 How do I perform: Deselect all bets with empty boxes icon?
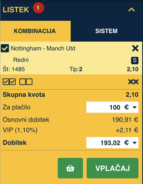click(x=26, y=82)
